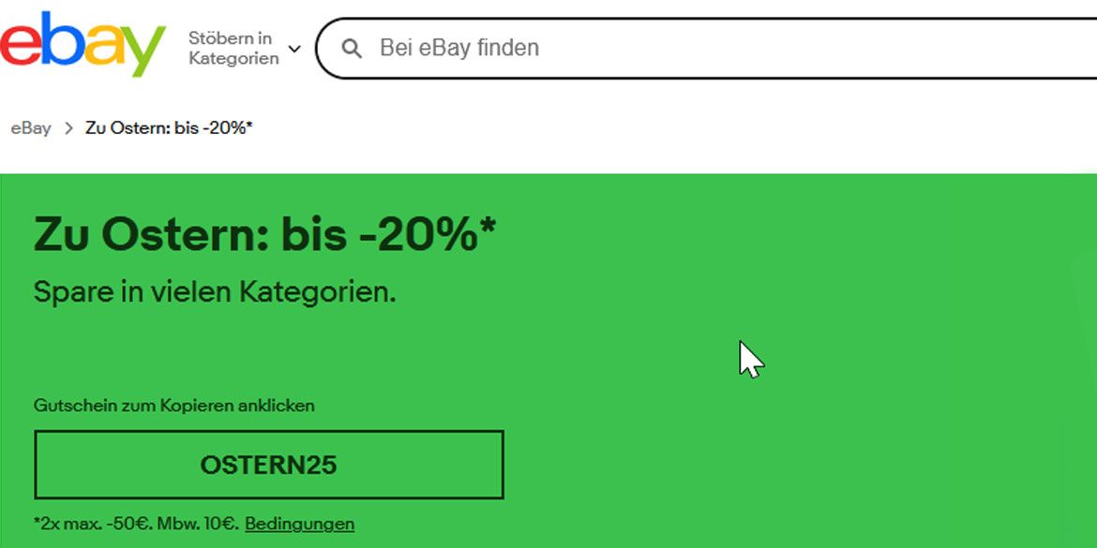Copy the OSTERN25 coupon code
This screenshot has height=548, width=1097.
click(x=268, y=465)
